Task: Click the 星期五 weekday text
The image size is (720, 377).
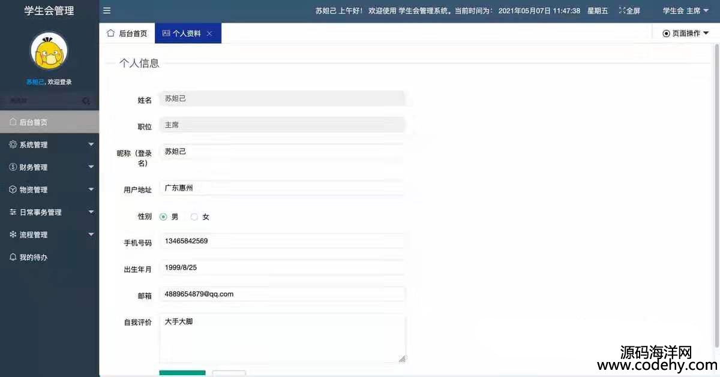Action: pyautogui.click(x=598, y=11)
